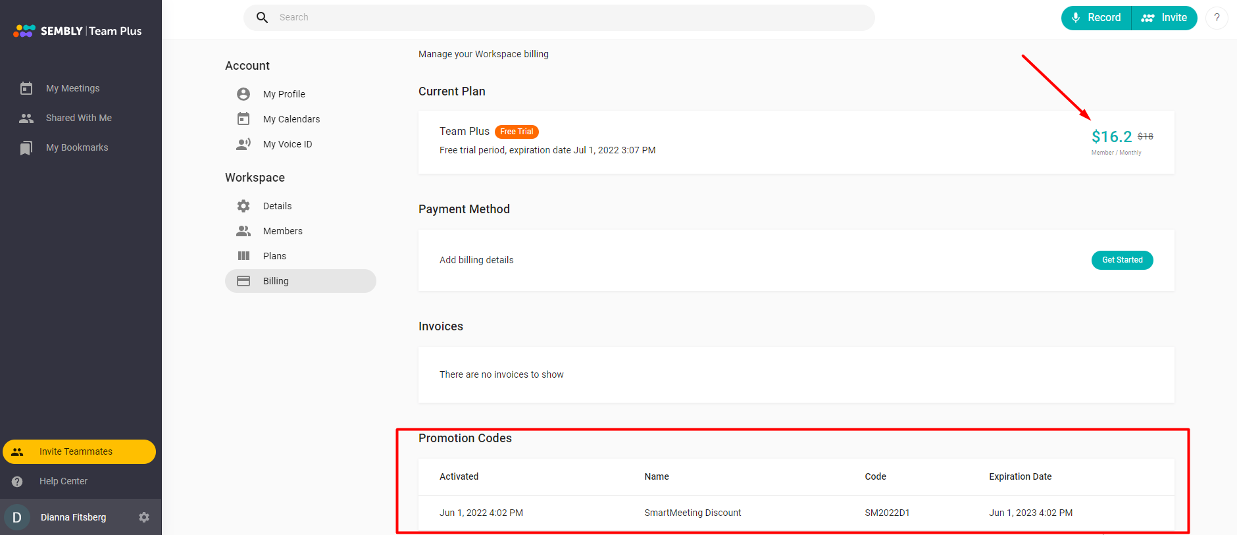Click the Sembly logo icon
This screenshot has height=535, width=1237.
pyautogui.click(x=24, y=31)
